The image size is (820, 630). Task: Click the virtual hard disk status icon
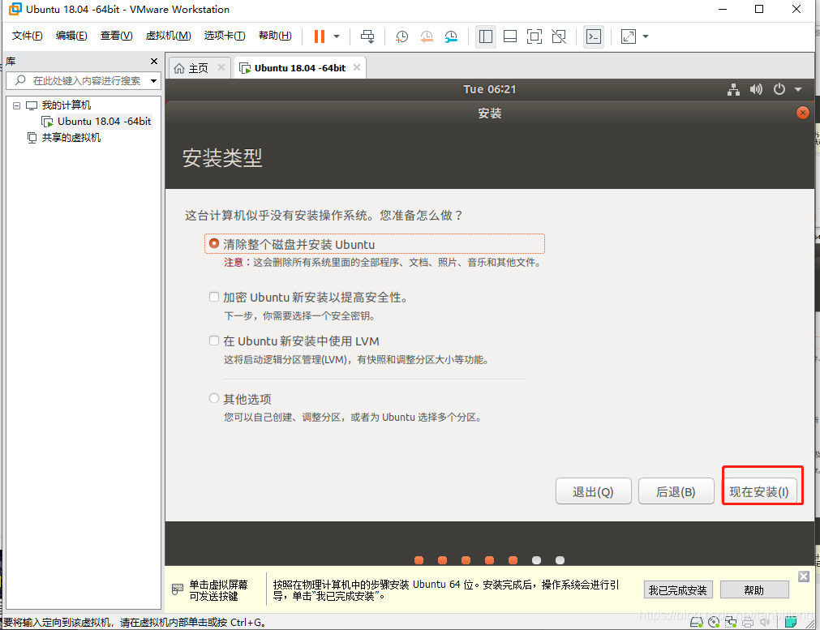[x=696, y=623]
